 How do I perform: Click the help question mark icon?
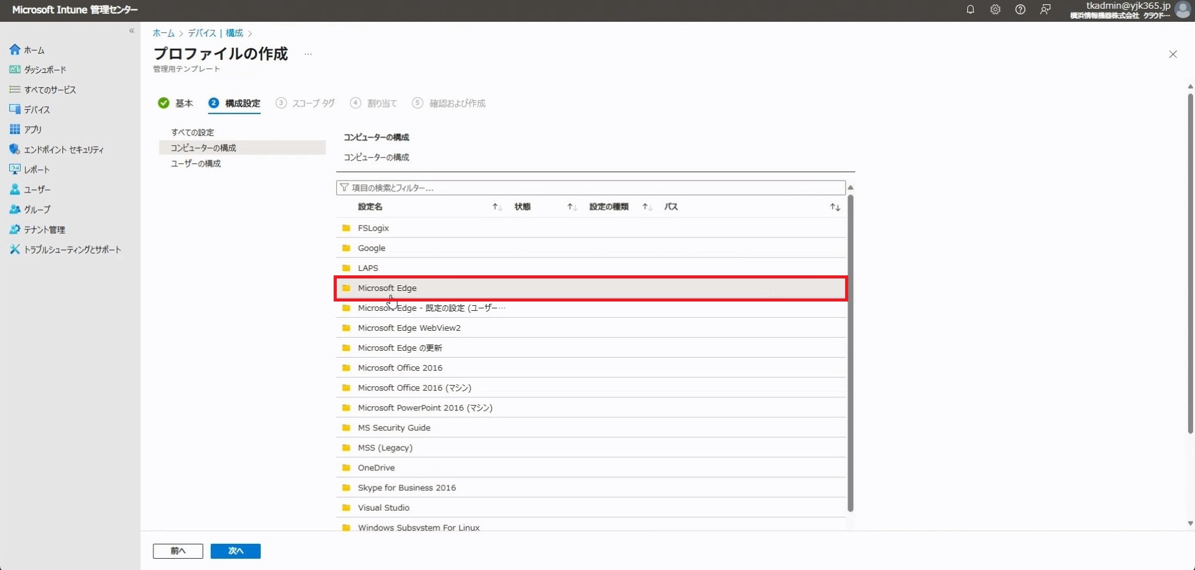(x=1020, y=9)
